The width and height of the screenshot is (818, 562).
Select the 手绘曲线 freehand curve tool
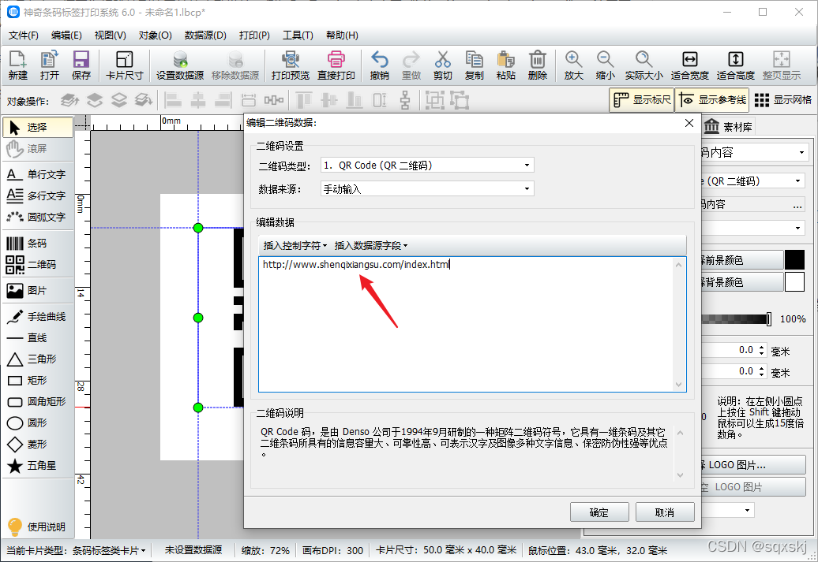(x=37, y=316)
